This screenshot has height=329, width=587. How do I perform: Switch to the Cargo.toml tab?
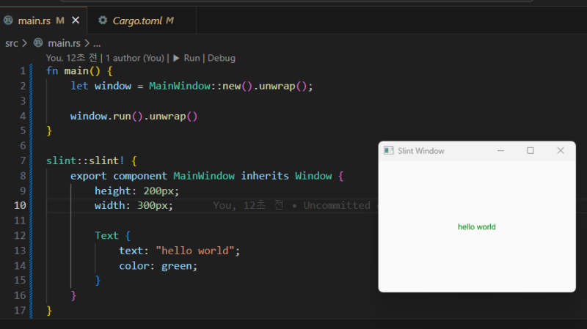136,21
